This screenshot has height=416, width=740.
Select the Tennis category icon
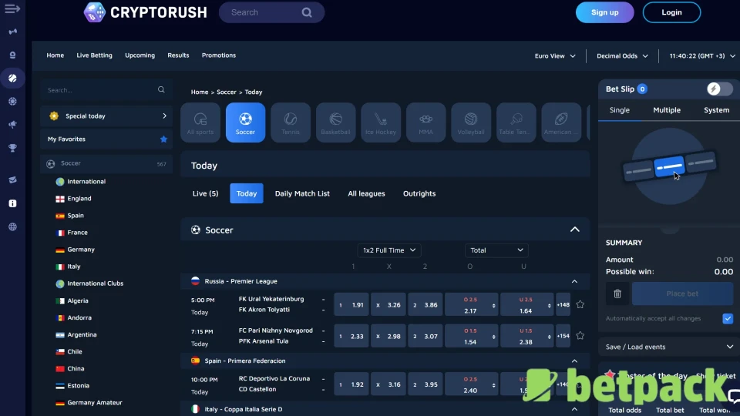click(x=291, y=122)
